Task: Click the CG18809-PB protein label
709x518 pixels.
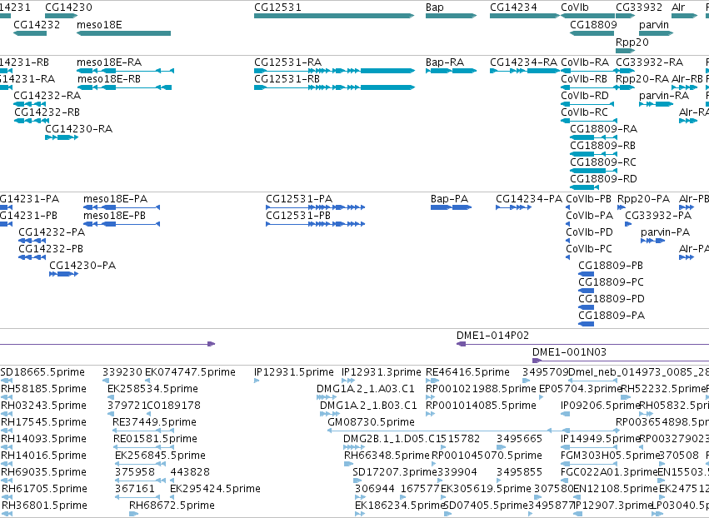Action: (x=611, y=266)
